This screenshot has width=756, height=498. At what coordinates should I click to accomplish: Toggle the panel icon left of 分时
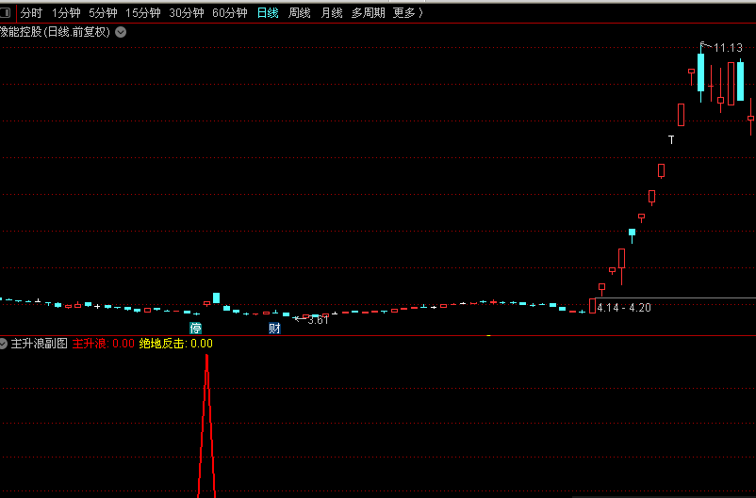6,12
